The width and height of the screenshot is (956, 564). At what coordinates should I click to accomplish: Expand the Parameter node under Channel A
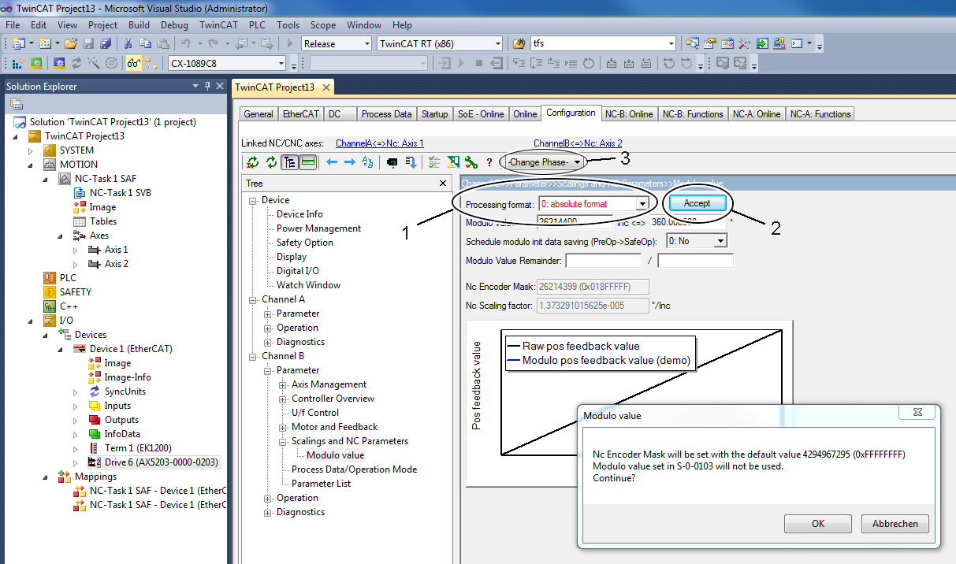click(268, 314)
